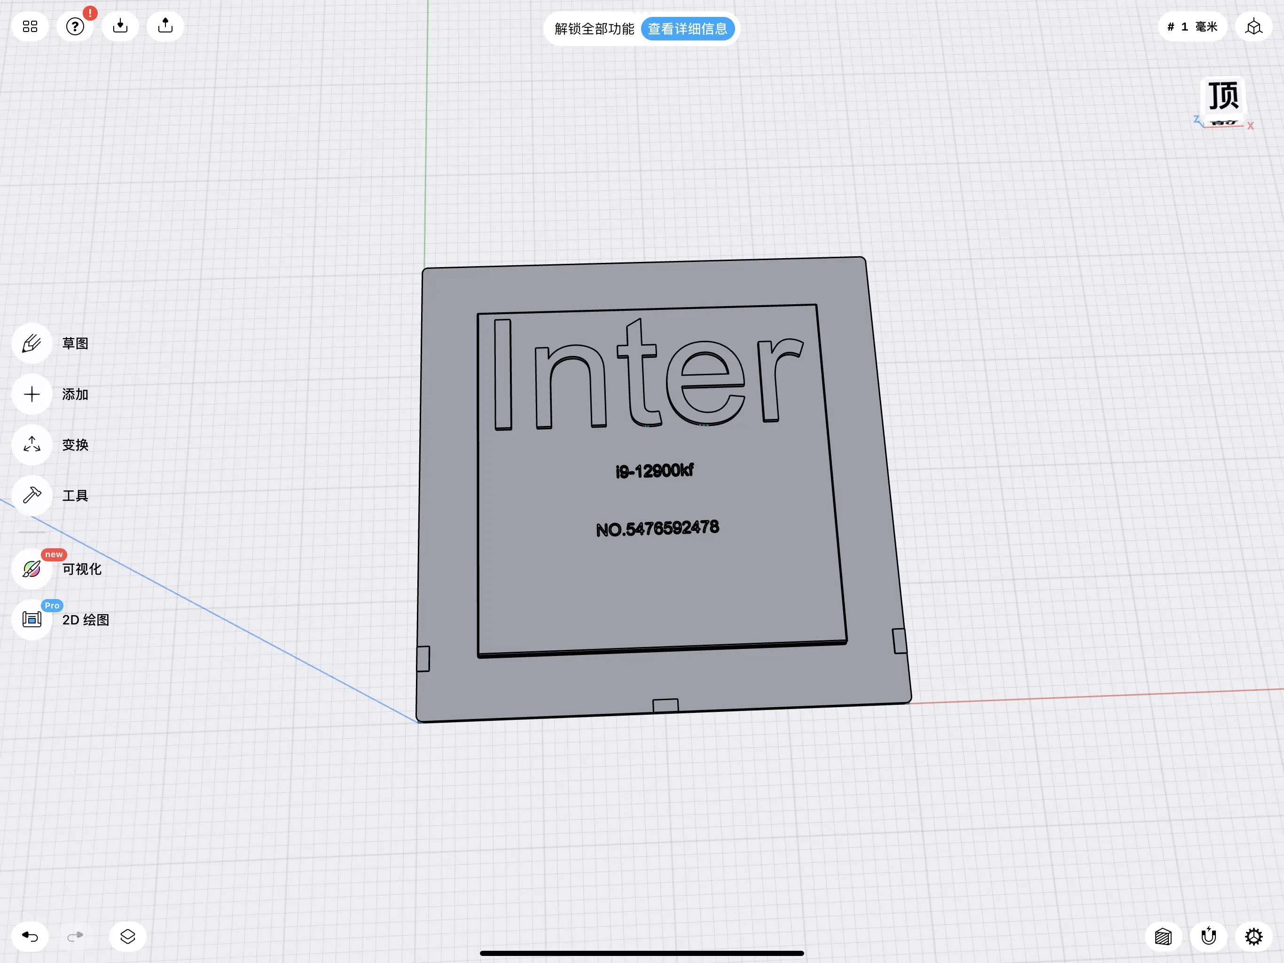Image resolution: width=1284 pixels, height=963 pixels.
Task: Click the Add (添加) plus icon
Action: point(32,395)
